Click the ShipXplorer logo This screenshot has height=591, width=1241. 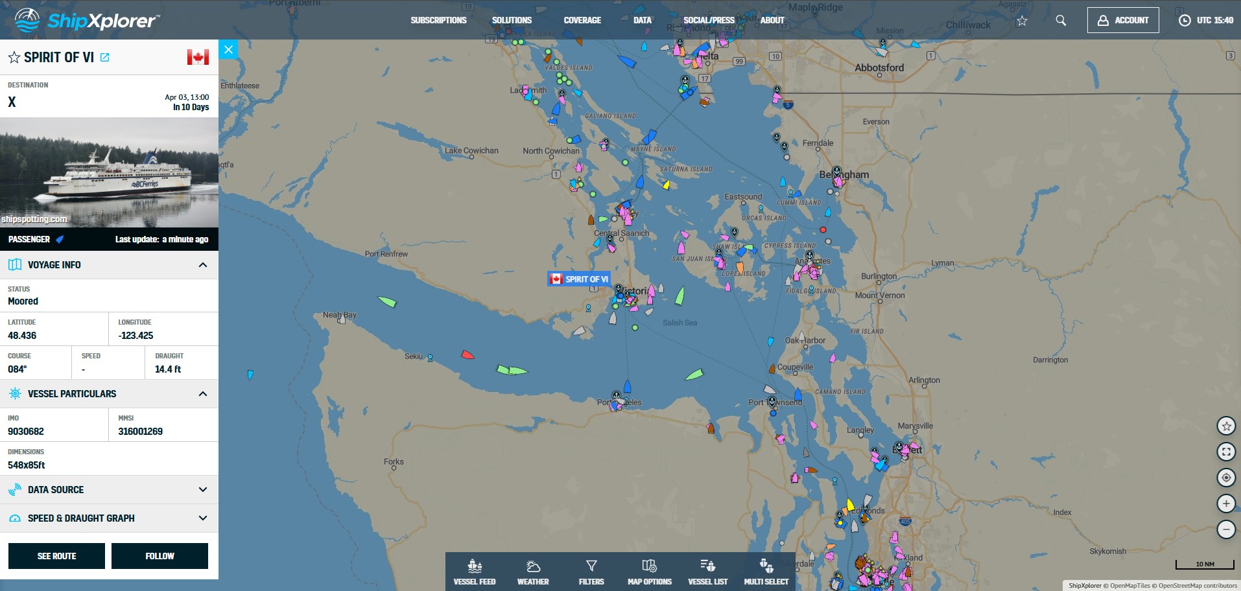click(x=87, y=20)
